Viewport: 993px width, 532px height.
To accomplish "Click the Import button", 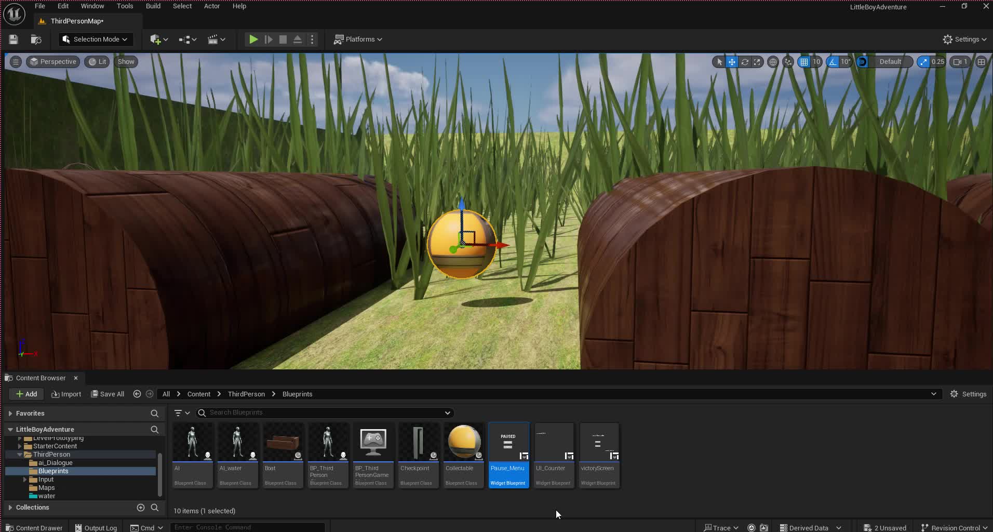I will (66, 394).
